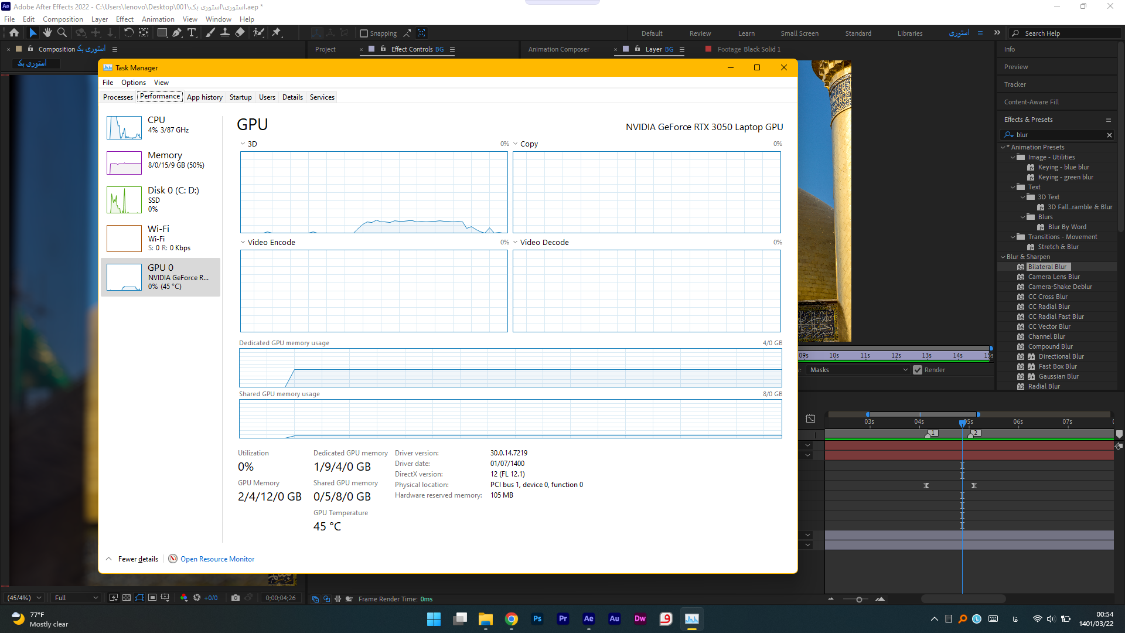
Task: Click Fewer details button in Task Manager
Action: pyautogui.click(x=132, y=559)
